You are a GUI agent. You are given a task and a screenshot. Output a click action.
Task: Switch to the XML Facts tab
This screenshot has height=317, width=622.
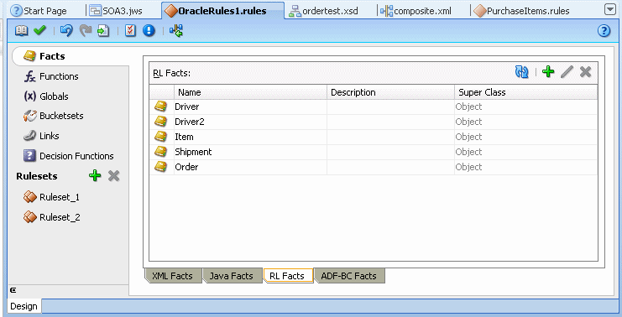(x=173, y=276)
